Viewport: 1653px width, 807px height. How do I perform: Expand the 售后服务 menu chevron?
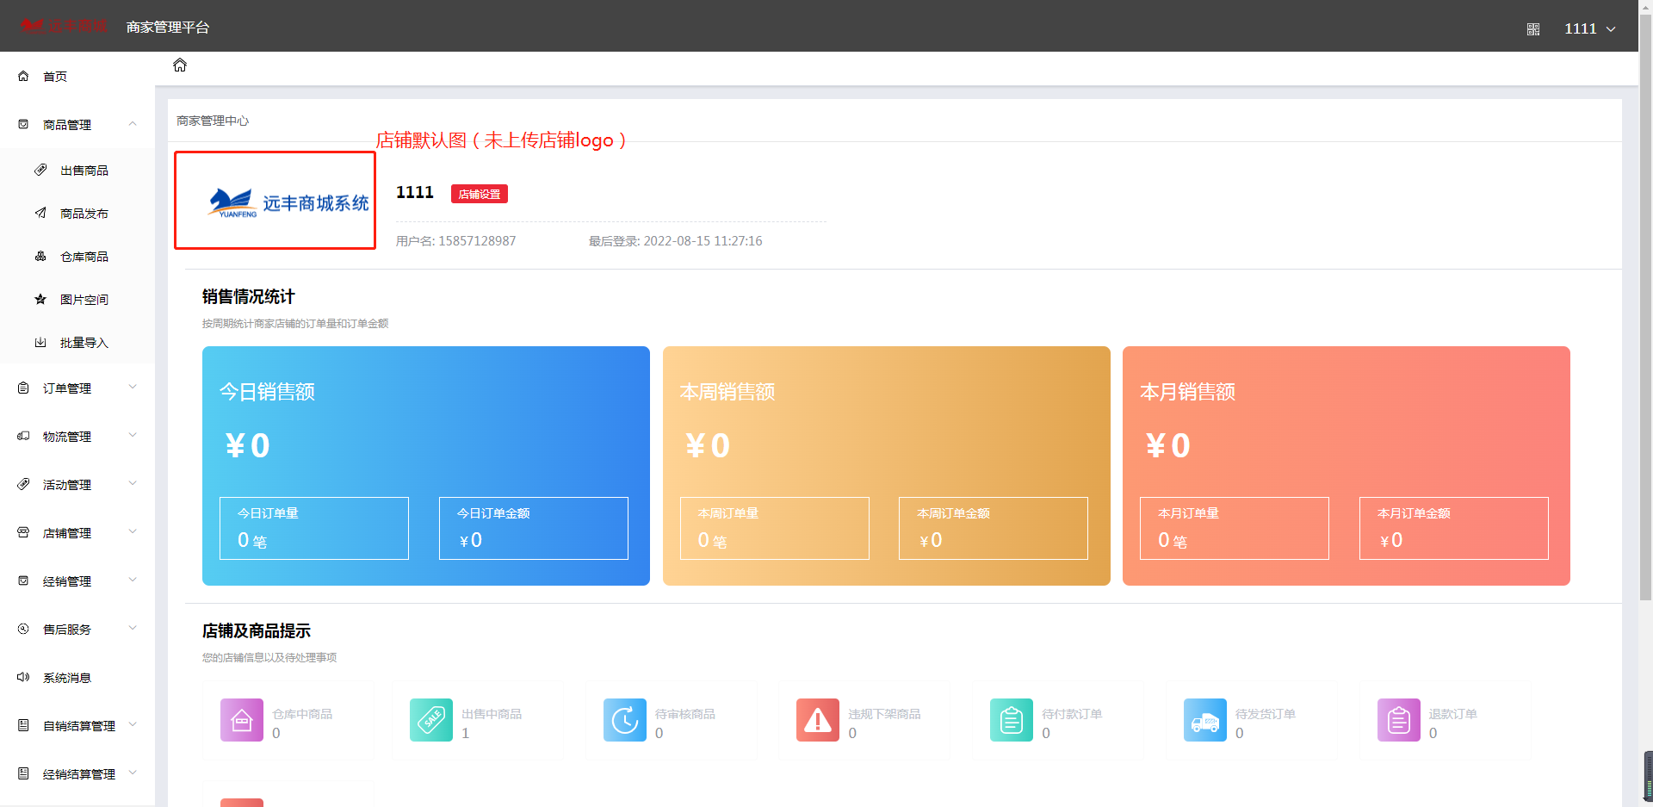click(133, 629)
